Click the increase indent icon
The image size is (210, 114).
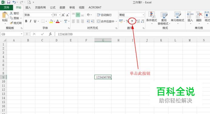pyautogui.click(x=93, y=21)
